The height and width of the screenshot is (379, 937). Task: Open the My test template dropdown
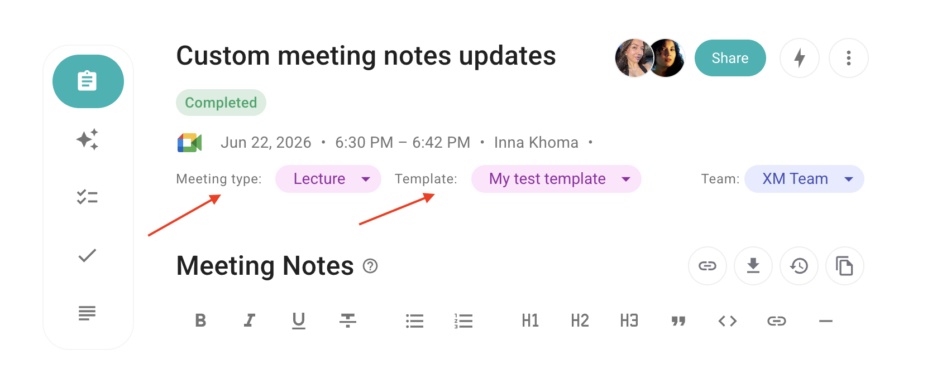(556, 179)
